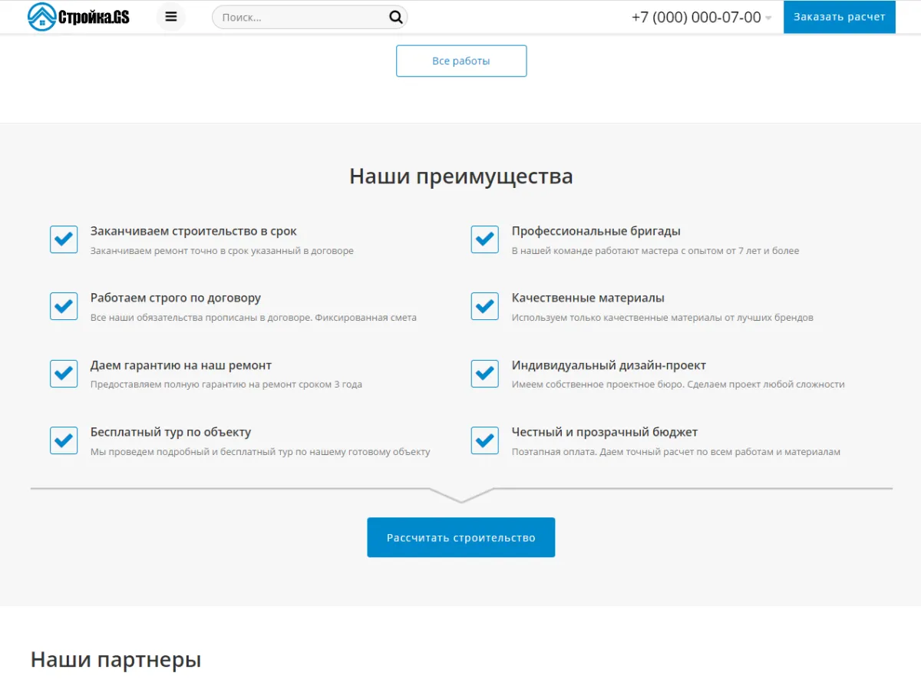Viewport: 921px width, 696px height.
Task: Open the site menu via the hamburger button
Action: click(170, 16)
